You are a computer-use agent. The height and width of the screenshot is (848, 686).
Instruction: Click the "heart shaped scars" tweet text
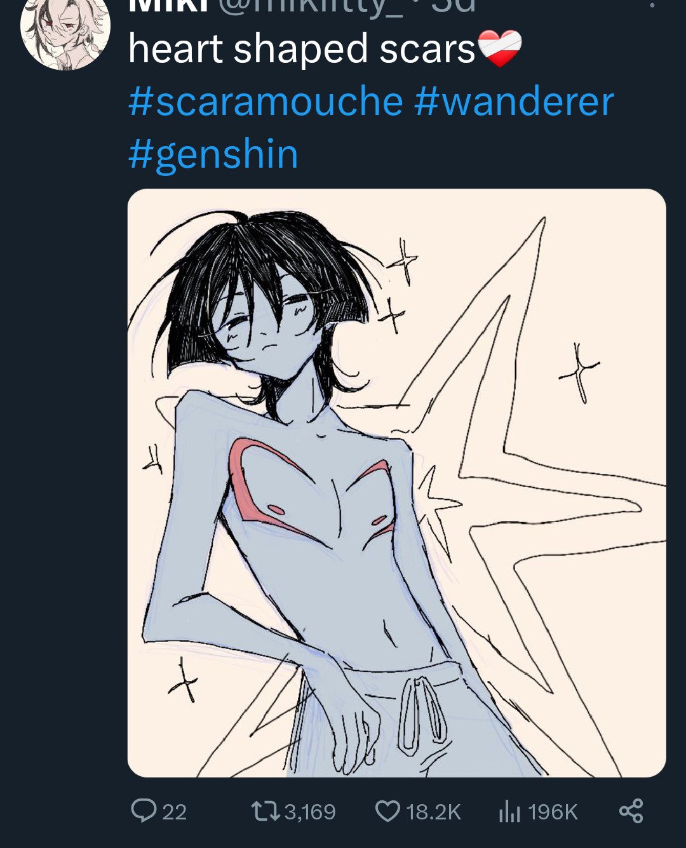tap(302, 49)
